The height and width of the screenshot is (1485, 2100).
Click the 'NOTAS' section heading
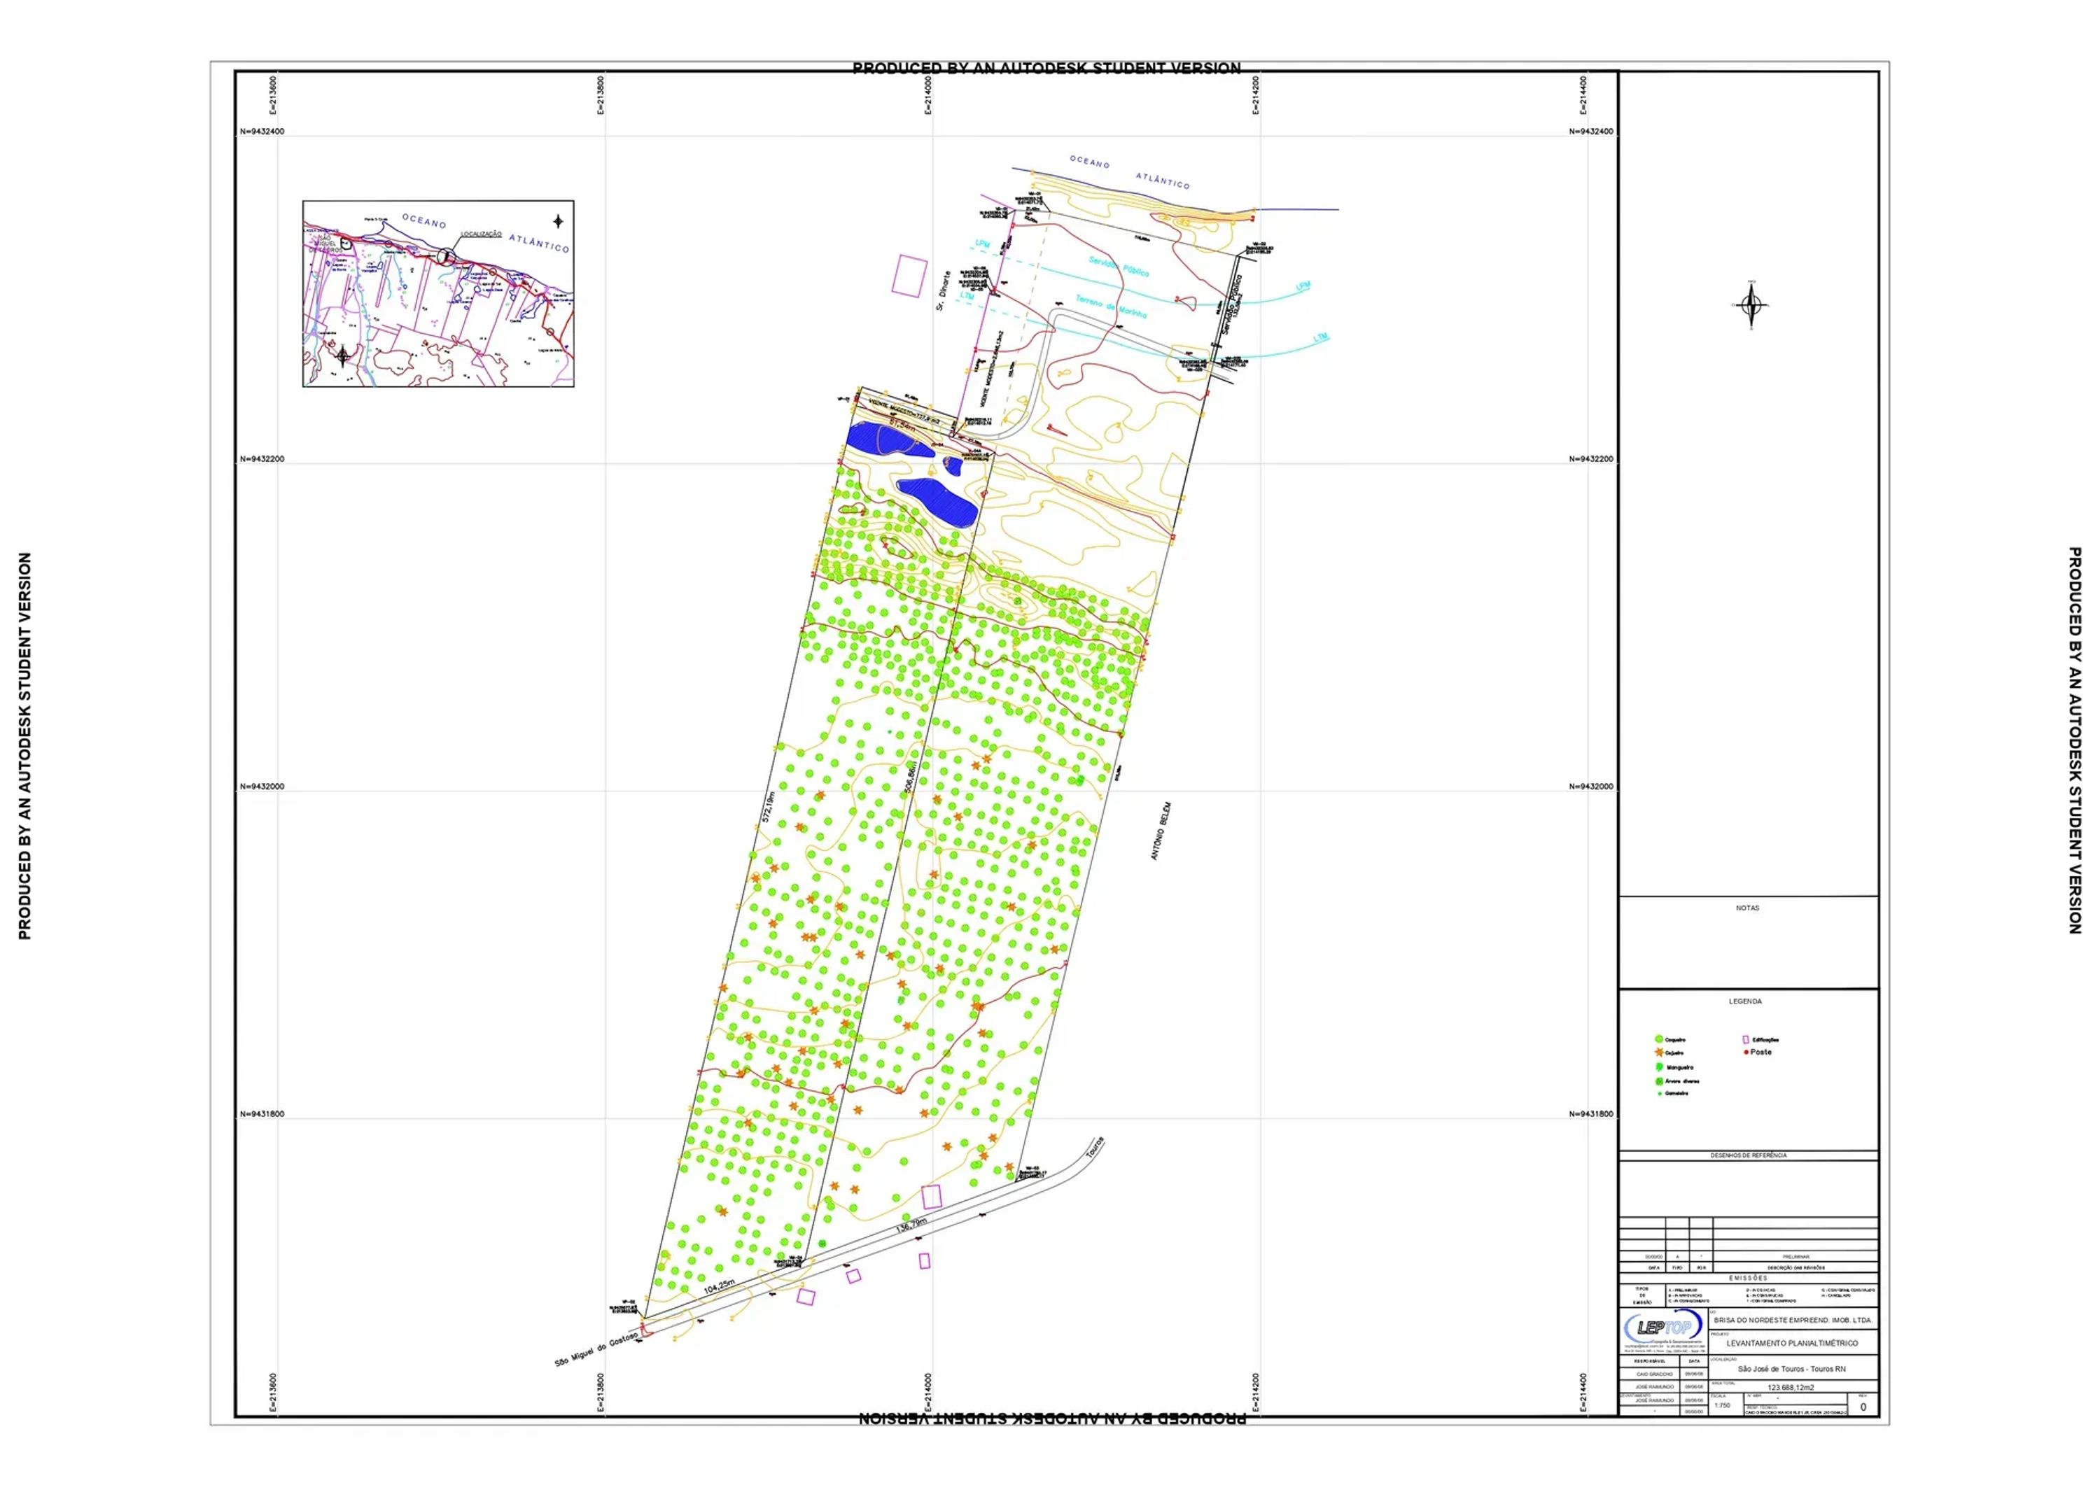(x=1748, y=908)
